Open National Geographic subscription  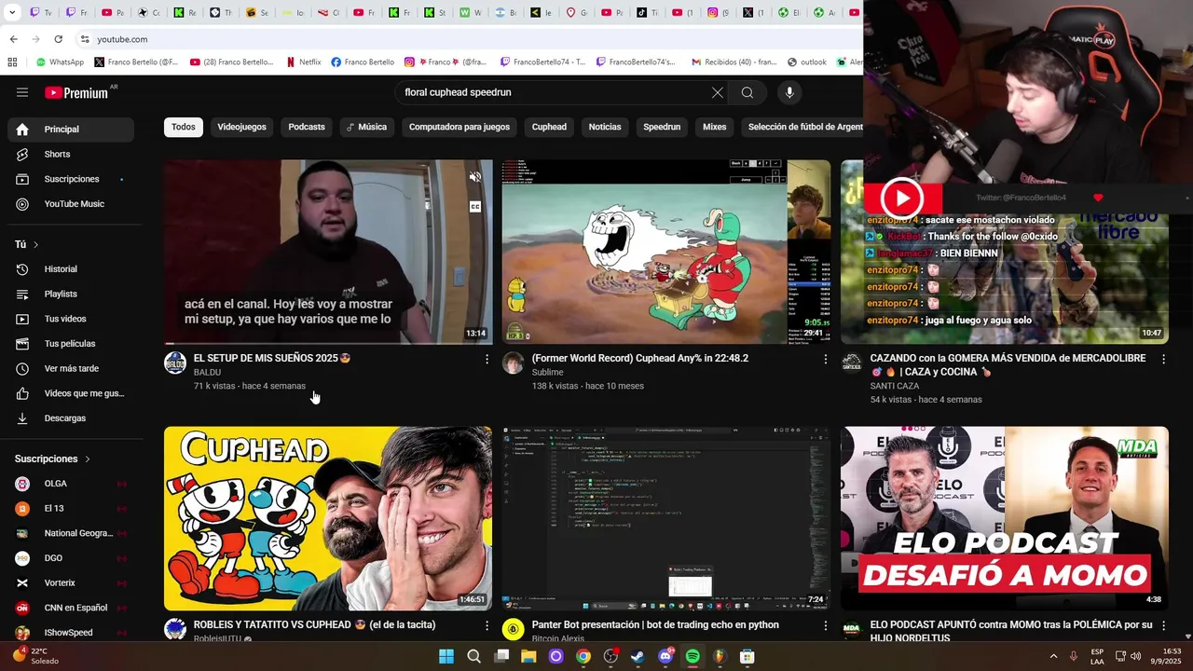point(71,533)
